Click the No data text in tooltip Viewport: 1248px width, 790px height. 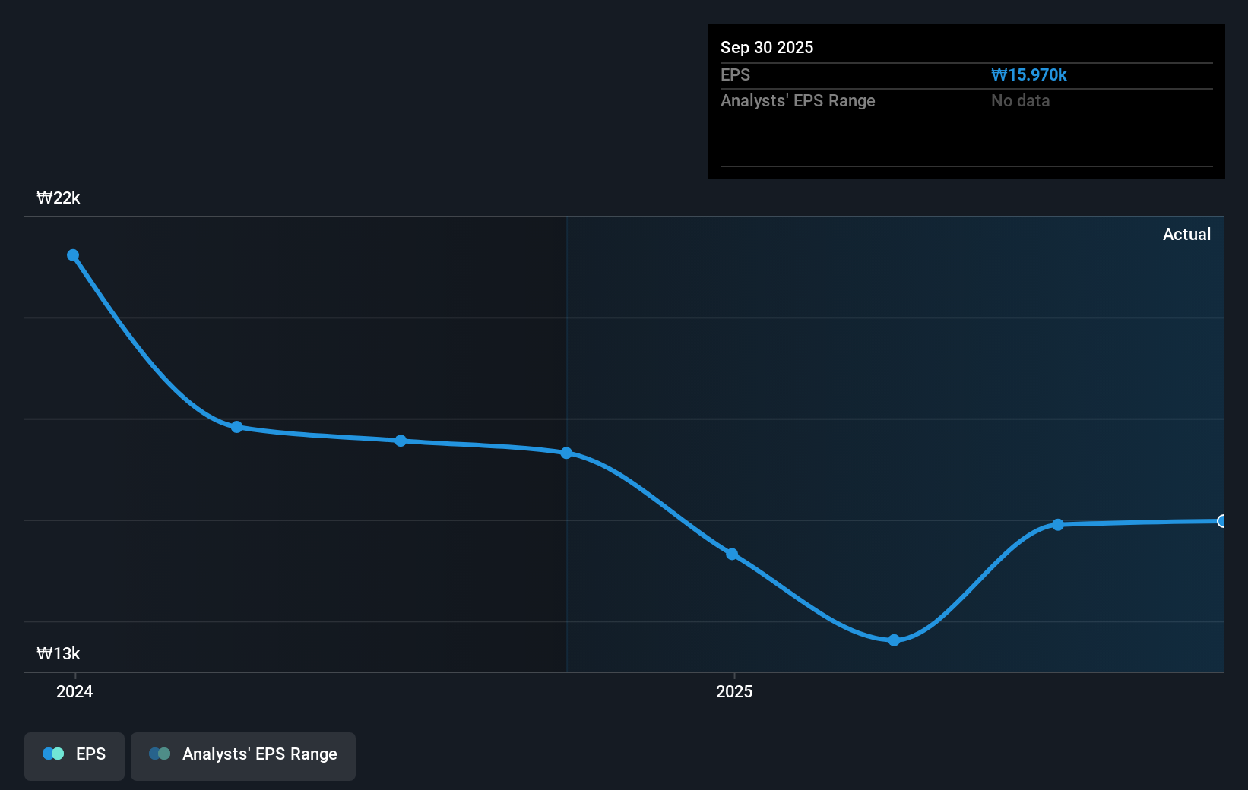click(x=1020, y=101)
